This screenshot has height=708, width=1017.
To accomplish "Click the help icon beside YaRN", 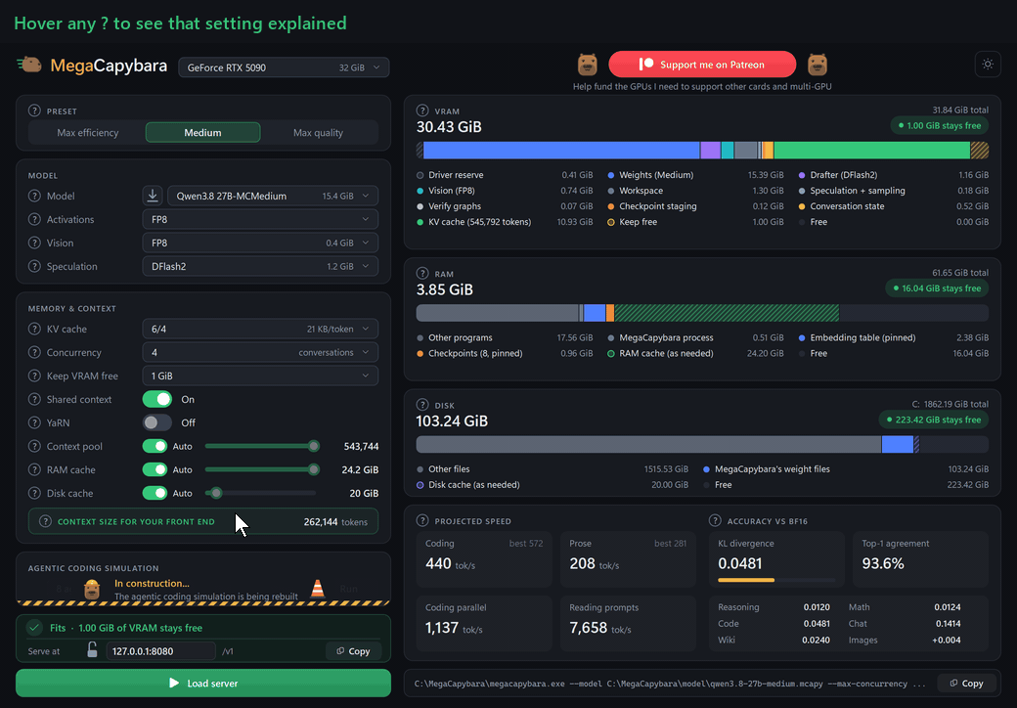I will (34, 422).
